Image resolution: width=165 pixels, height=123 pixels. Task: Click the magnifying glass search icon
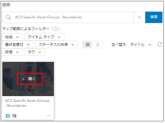[x=8, y=17]
